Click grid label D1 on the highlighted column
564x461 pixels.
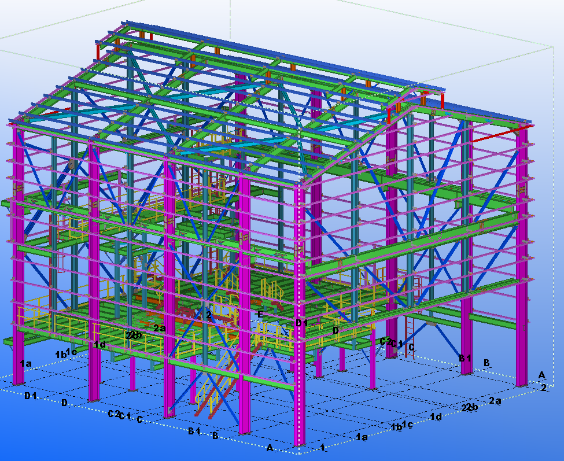coord(302,323)
